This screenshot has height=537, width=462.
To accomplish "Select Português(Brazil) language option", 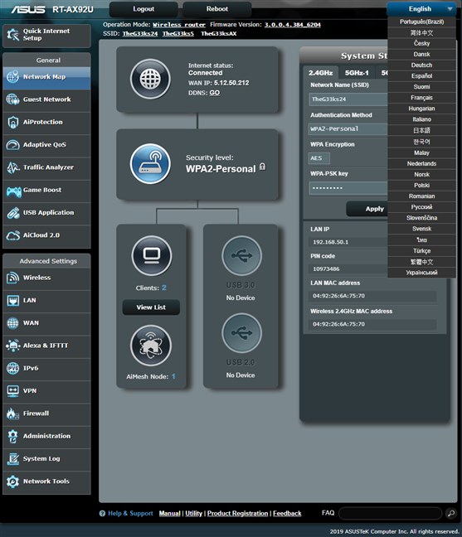I will click(x=421, y=22).
